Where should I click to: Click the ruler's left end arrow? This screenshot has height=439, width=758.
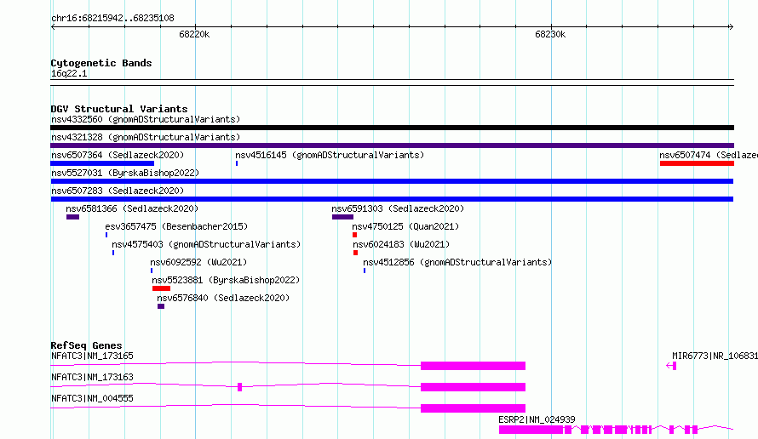pos(53,26)
